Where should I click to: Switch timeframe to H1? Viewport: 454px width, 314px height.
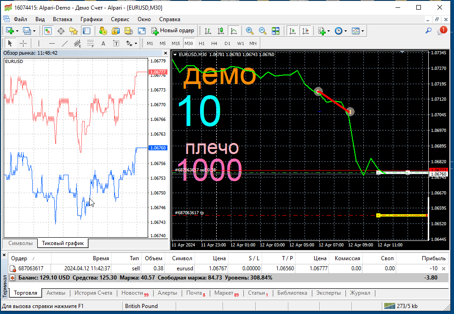(201, 43)
